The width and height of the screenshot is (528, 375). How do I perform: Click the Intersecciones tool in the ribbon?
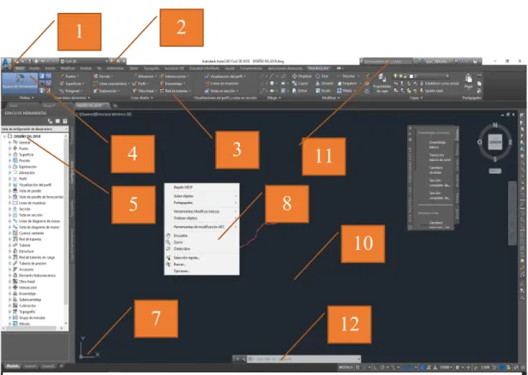[175, 76]
